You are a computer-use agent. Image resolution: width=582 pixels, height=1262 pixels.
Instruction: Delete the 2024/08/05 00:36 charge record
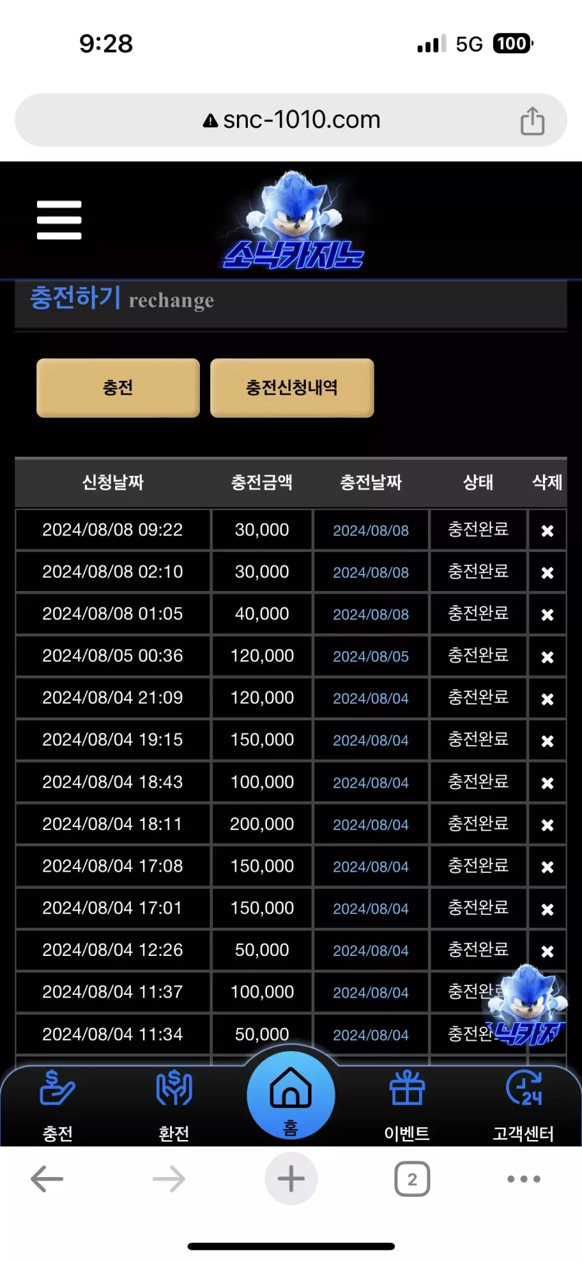[x=547, y=657]
